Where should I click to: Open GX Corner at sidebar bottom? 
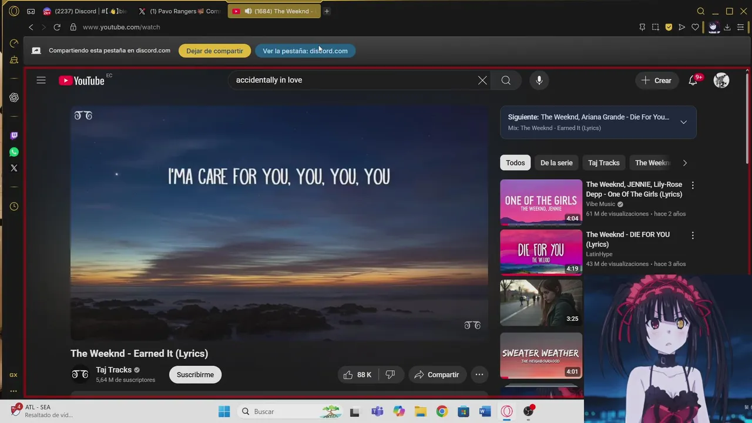point(14,375)
